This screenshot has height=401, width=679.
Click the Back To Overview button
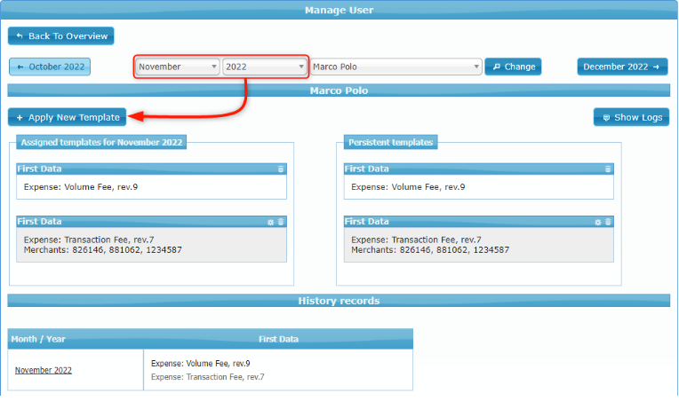[61, 35]
